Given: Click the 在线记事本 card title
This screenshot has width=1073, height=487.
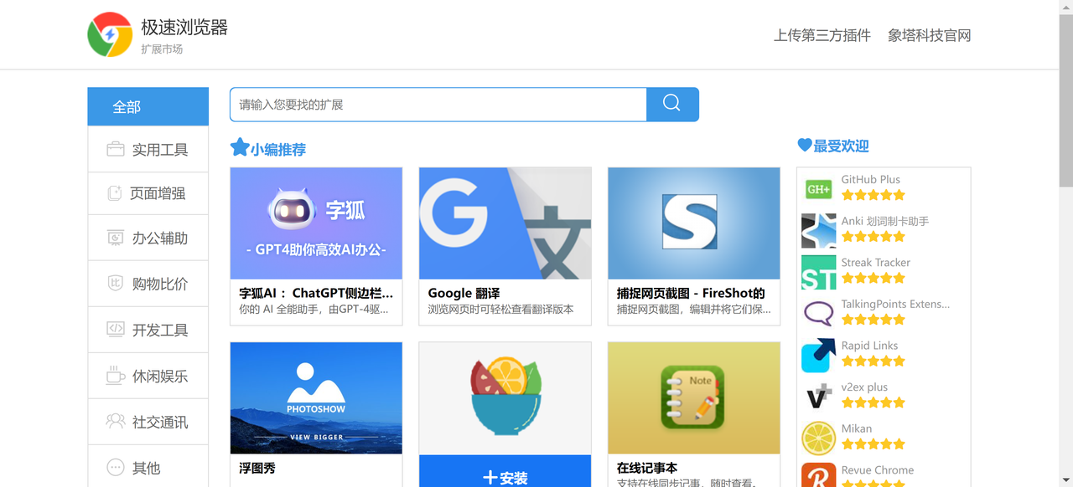Looking at the screenshot, I should pos(647,468).
